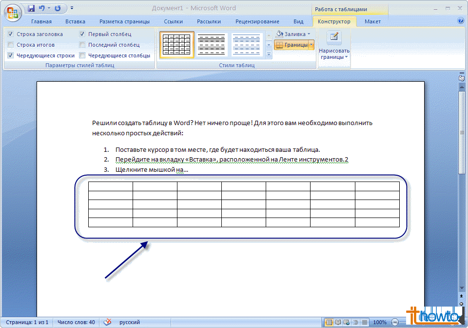Open the Рецензирование tab
The image size is (468, 328).
click(x=257, y=21)
